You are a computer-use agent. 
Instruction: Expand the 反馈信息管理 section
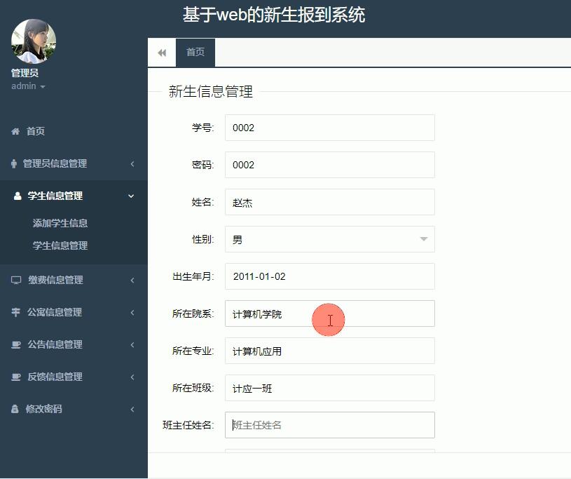(132, 377)
